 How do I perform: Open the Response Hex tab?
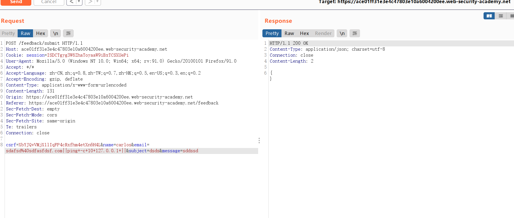coord(304,33)
